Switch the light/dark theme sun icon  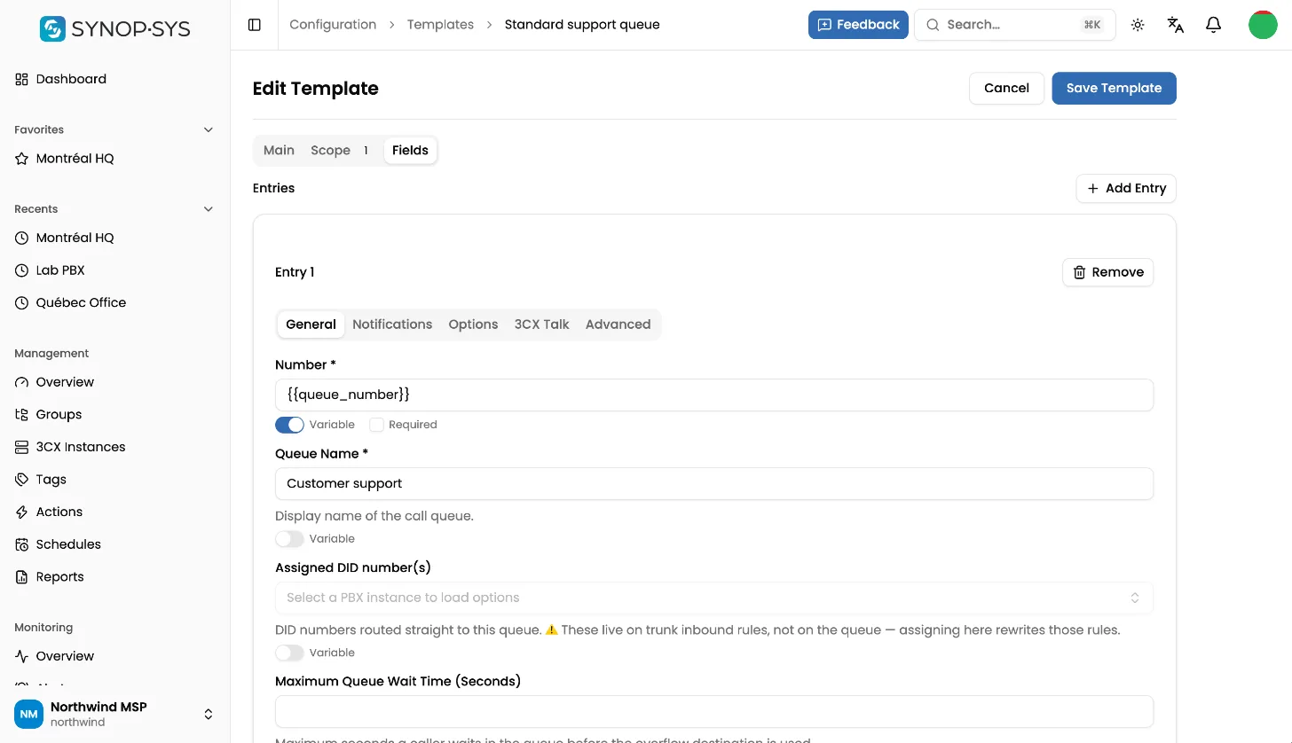pos(1138,25)
